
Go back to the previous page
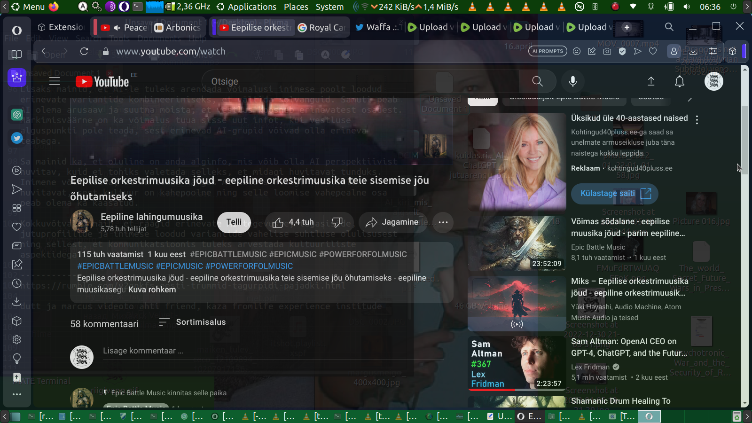tap(43, 51)
